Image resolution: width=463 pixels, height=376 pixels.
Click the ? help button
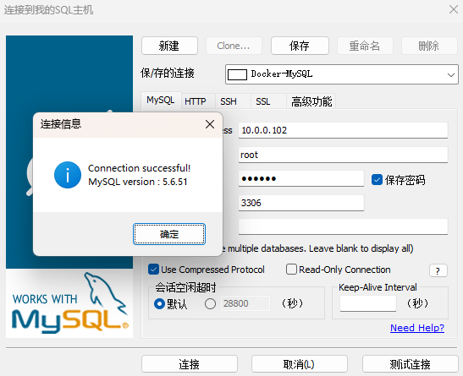(438, 270)
